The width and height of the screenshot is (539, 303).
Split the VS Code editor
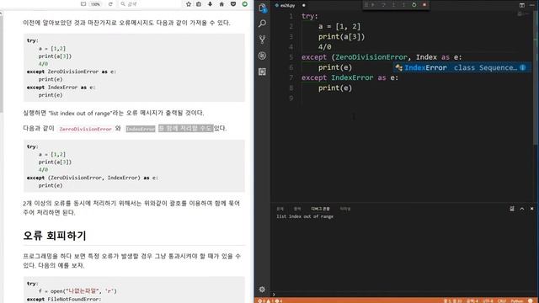coord(522,5)
